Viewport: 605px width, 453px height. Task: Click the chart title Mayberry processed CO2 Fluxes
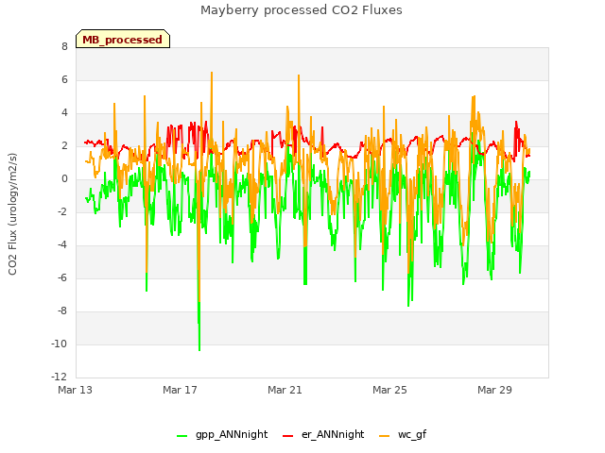(302, 10)
